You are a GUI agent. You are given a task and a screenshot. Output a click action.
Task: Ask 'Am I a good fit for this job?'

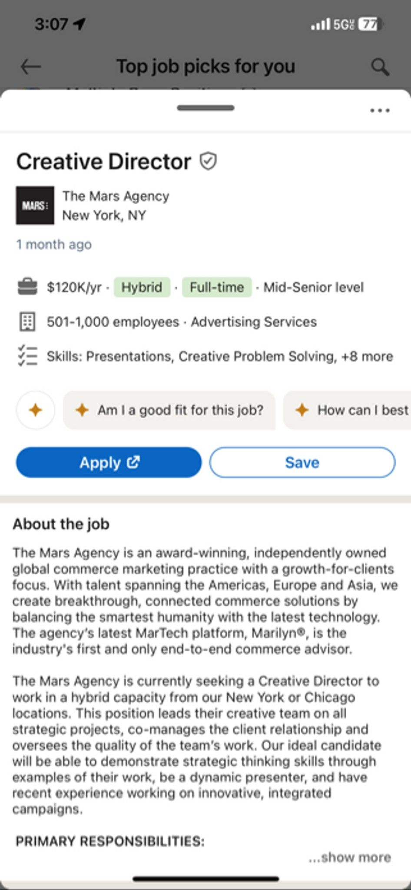pyautogui.click(x=169, y=410)
